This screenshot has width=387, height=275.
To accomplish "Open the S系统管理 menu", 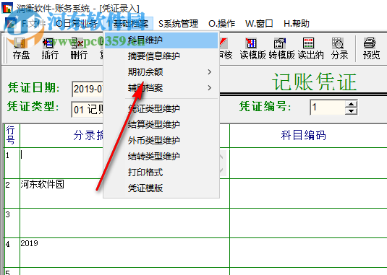I will (x=178, y=24).
